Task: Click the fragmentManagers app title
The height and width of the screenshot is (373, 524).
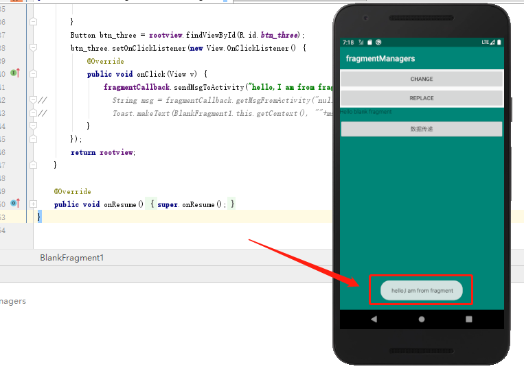Action: click(x=380, y=59)
